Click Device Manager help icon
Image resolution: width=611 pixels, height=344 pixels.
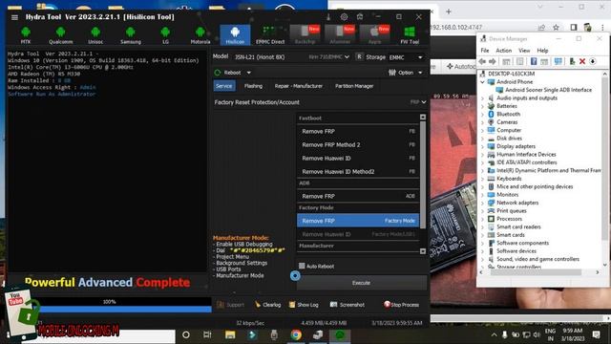(534, 61)
